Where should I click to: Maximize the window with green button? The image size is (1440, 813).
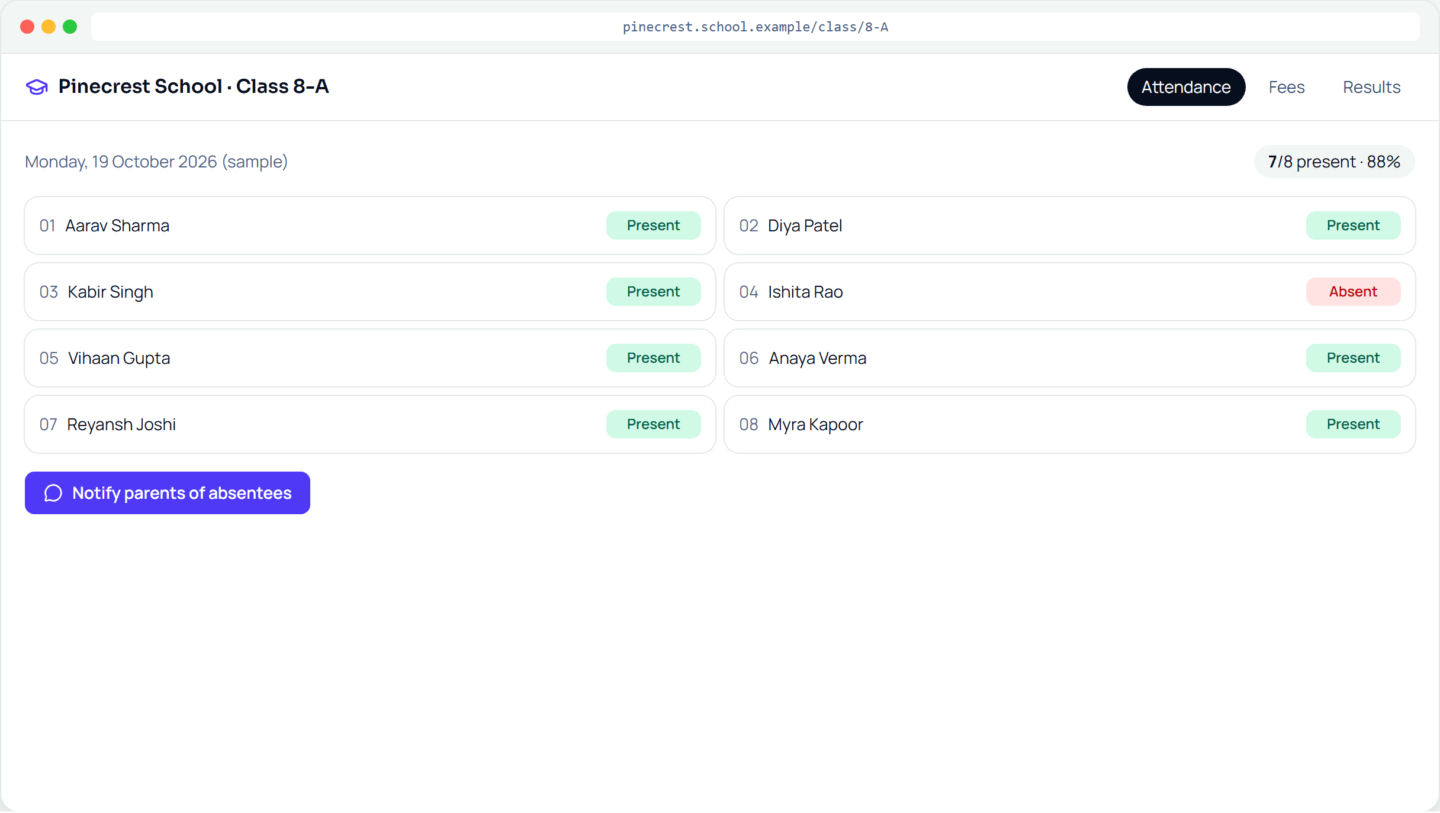coord(70,27)
